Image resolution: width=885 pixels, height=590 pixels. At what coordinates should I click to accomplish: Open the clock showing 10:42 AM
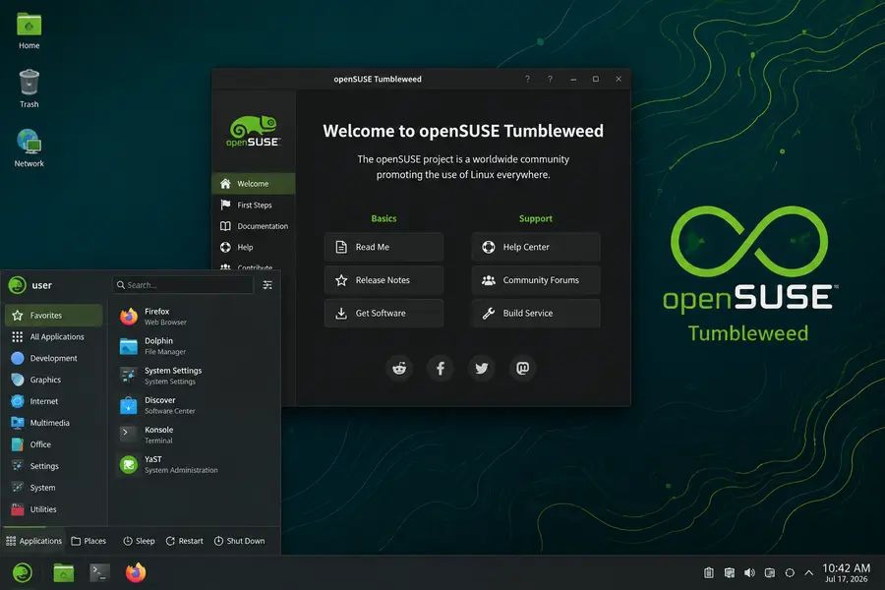point(846,572)
